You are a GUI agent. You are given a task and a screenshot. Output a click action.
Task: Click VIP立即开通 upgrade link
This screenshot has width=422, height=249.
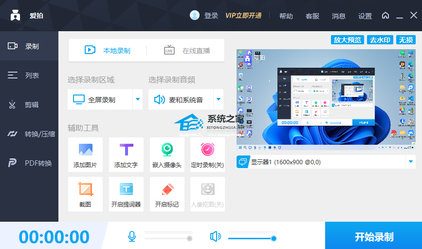(243, 16)
